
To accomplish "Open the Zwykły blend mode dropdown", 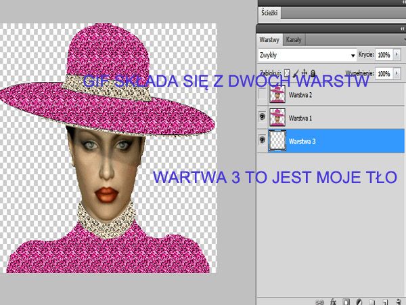I will click(308, 55).
